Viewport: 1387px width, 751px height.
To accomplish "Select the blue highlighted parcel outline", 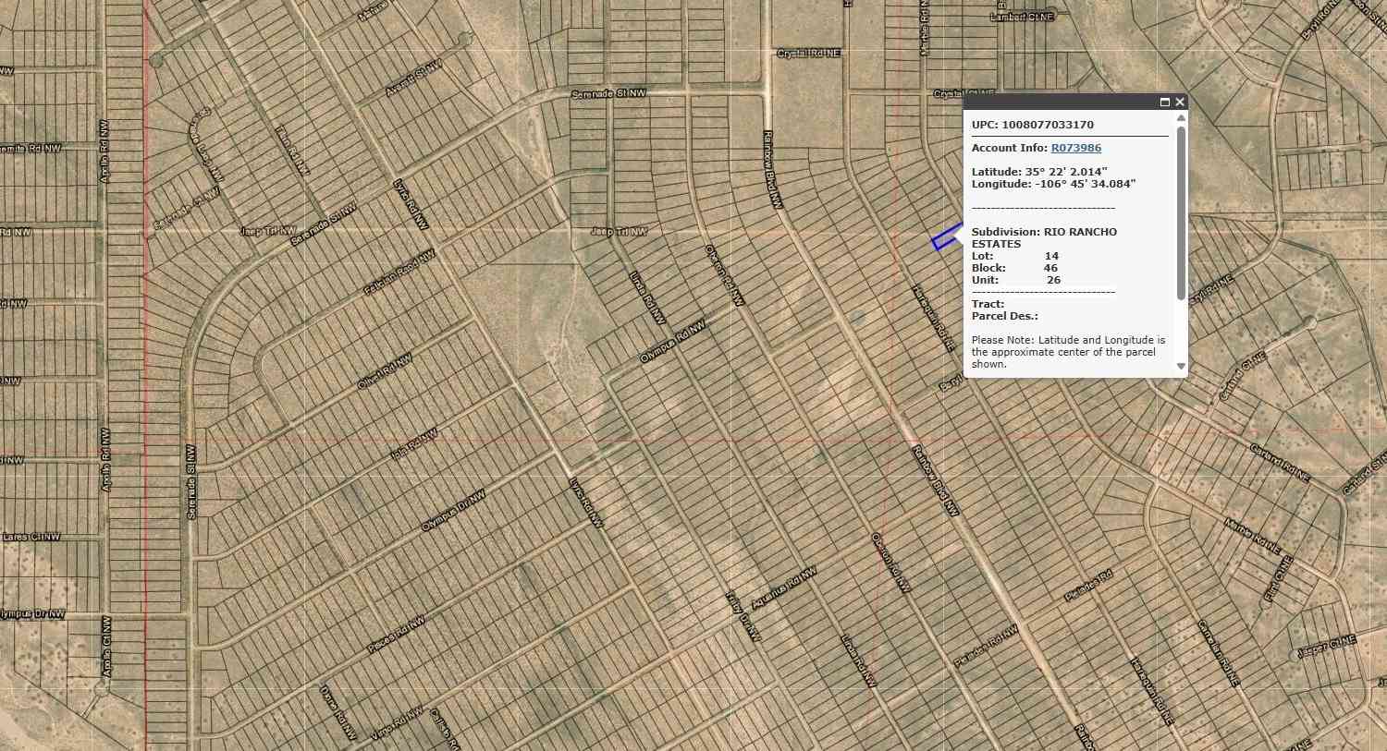I will coord(946,237).
